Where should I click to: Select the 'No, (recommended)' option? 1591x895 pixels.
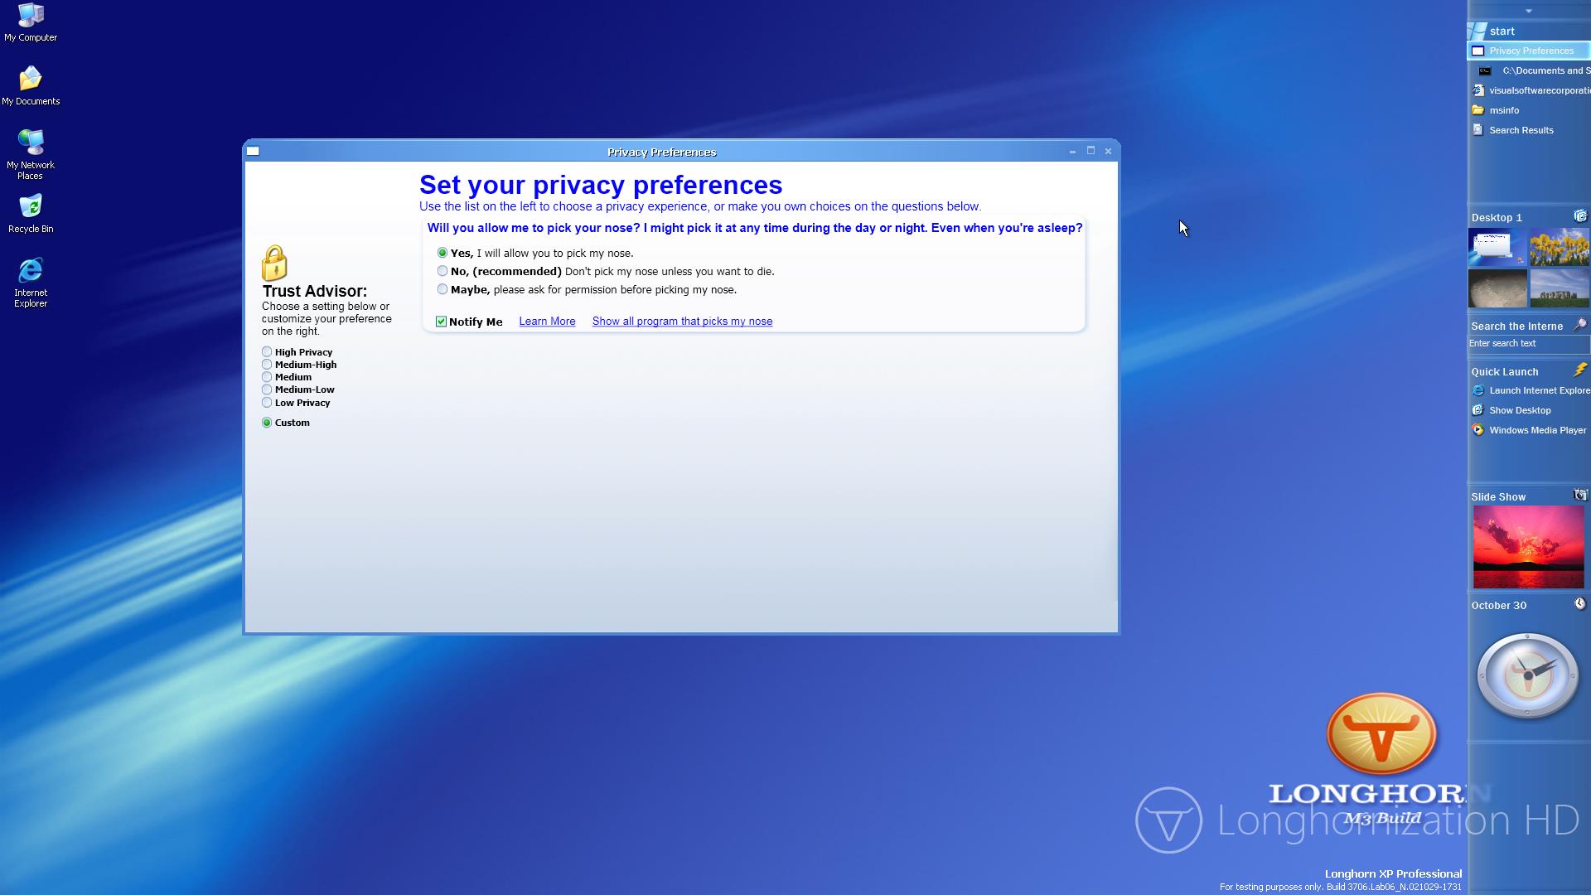tap(442, 271)
